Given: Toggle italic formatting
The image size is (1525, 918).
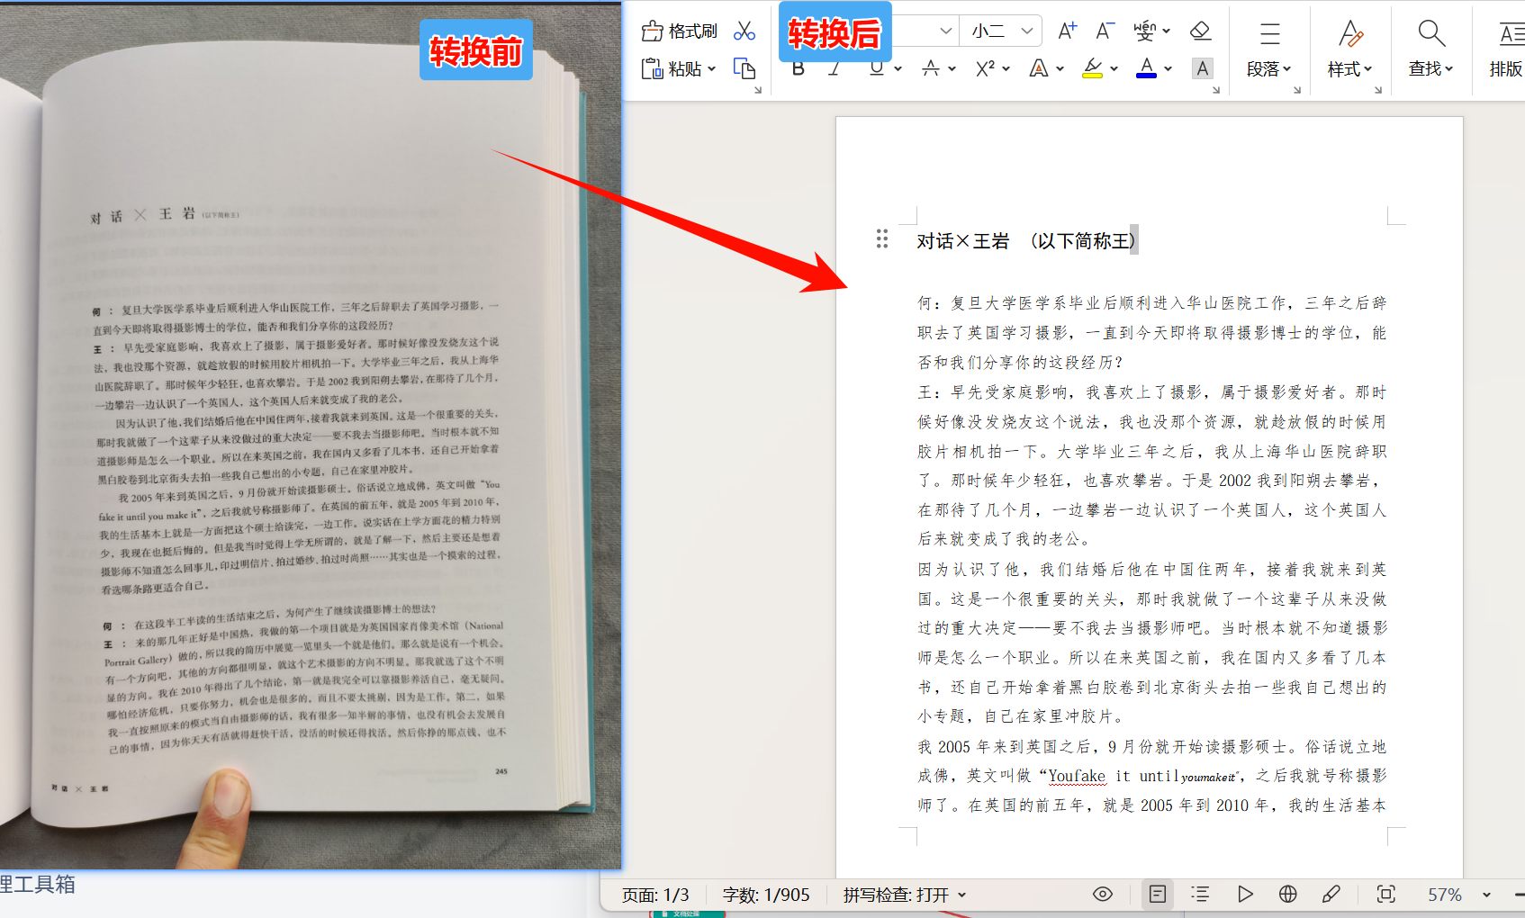Looking at the screenshot, I should click(x=835, y=68).
